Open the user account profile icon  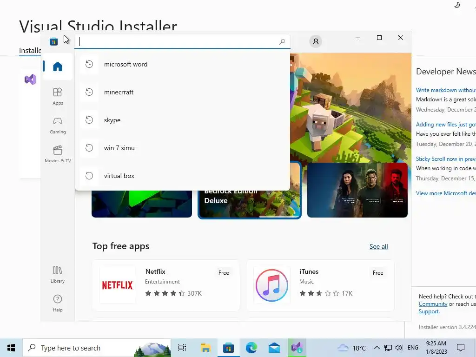click(x=316, y=41)
